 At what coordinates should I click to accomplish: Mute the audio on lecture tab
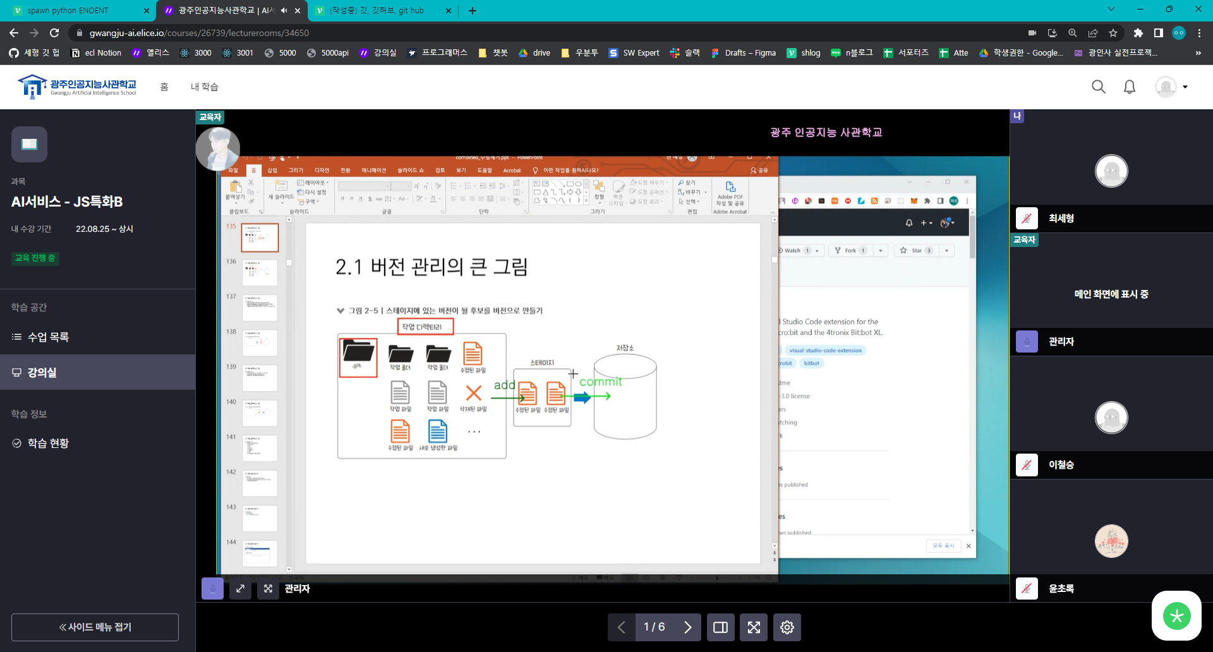click(x=284, y=11)
